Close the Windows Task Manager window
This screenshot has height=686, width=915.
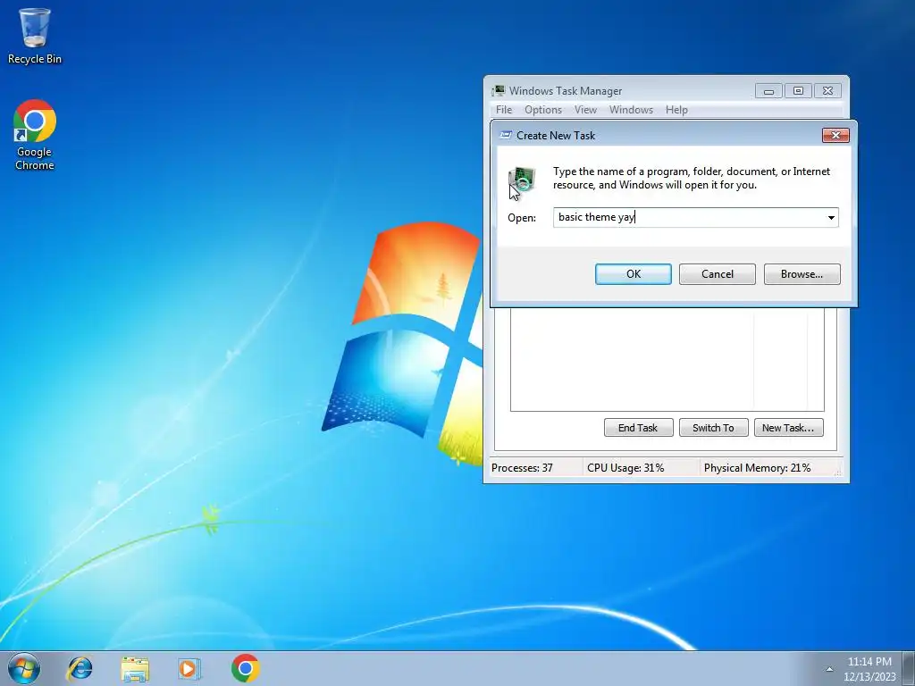coord(827,91)
